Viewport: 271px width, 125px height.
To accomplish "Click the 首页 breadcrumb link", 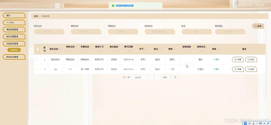I will click(36, 16).
